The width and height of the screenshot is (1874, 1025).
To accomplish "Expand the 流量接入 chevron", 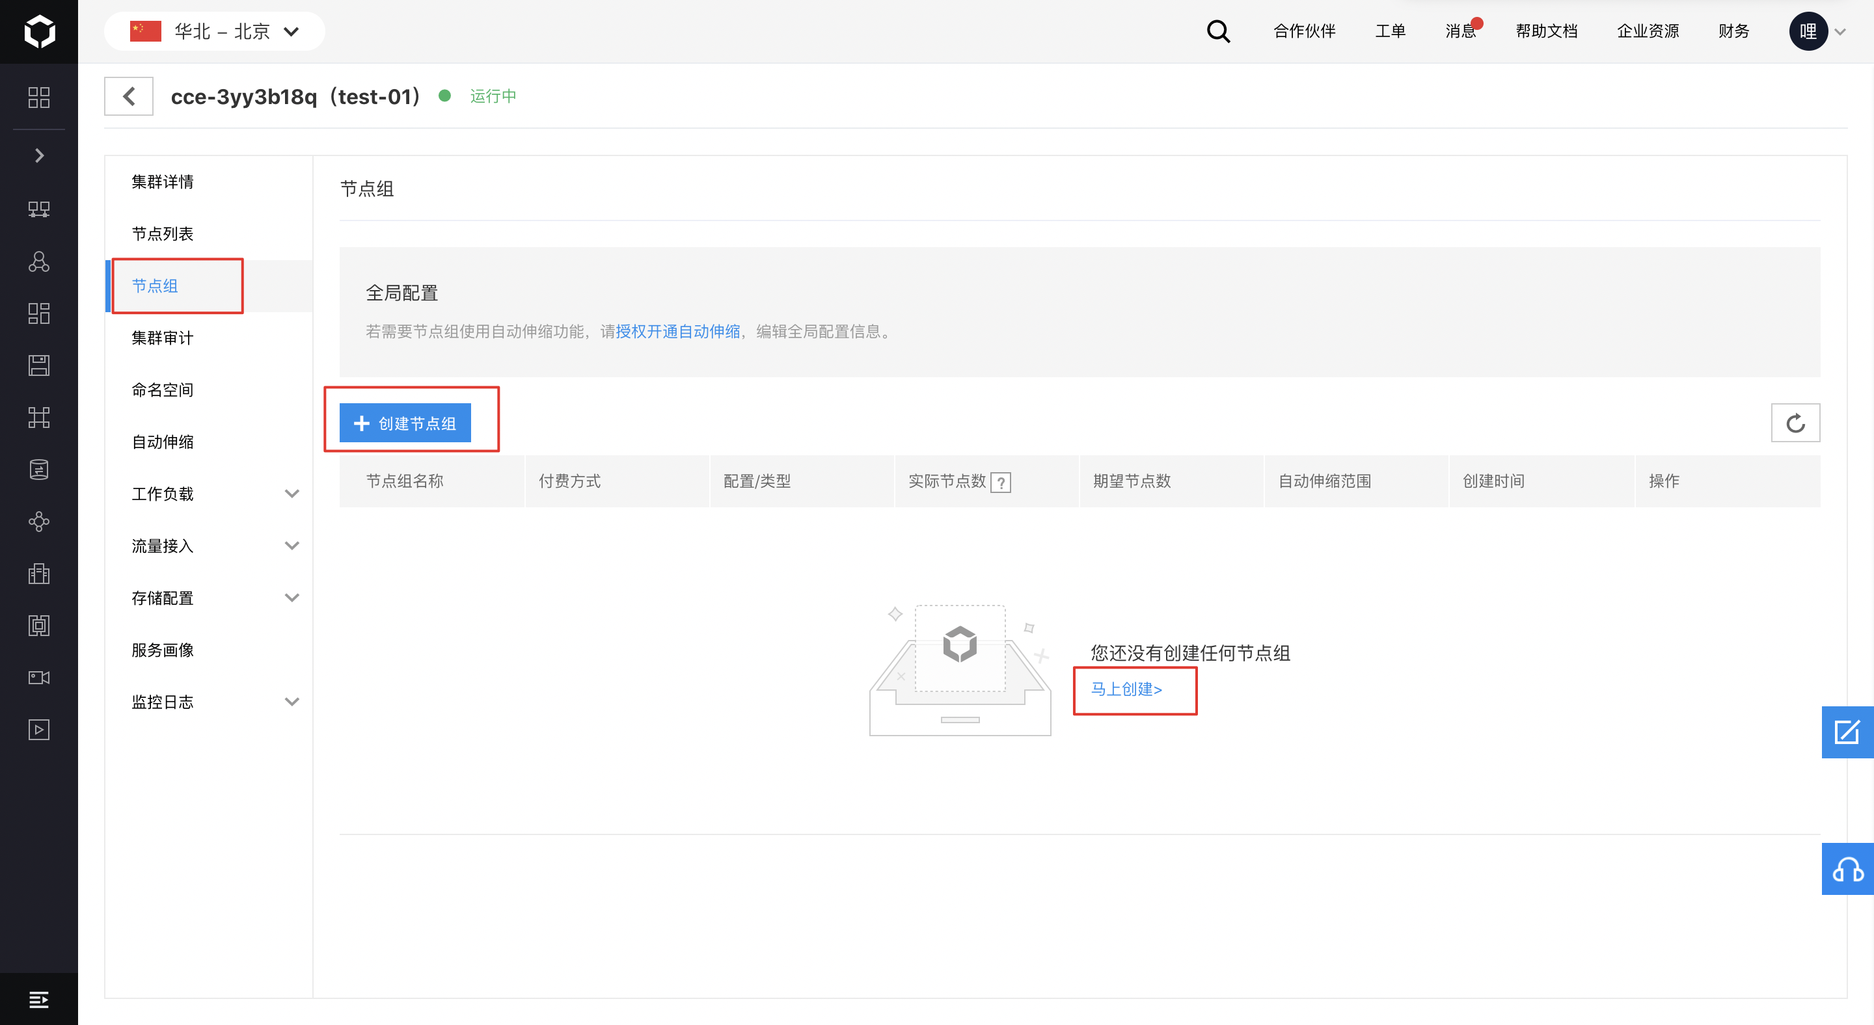I will point(292,546).
